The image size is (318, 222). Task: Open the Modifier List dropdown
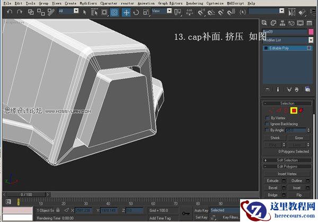tap(311, 40)
